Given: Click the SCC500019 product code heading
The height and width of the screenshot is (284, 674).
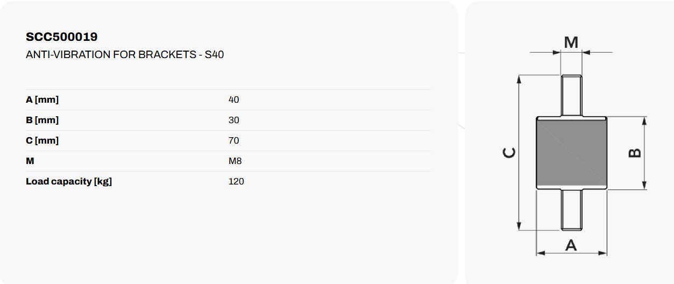Looking at the screenshot, I should [x=61, y=37].
